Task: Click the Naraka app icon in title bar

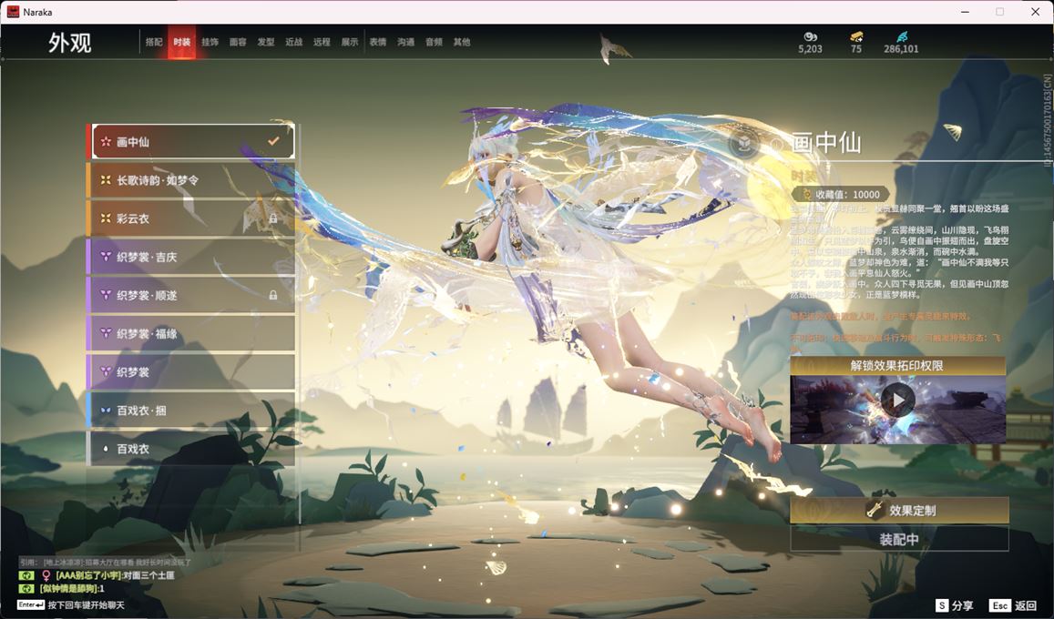Action: (13, 12)
